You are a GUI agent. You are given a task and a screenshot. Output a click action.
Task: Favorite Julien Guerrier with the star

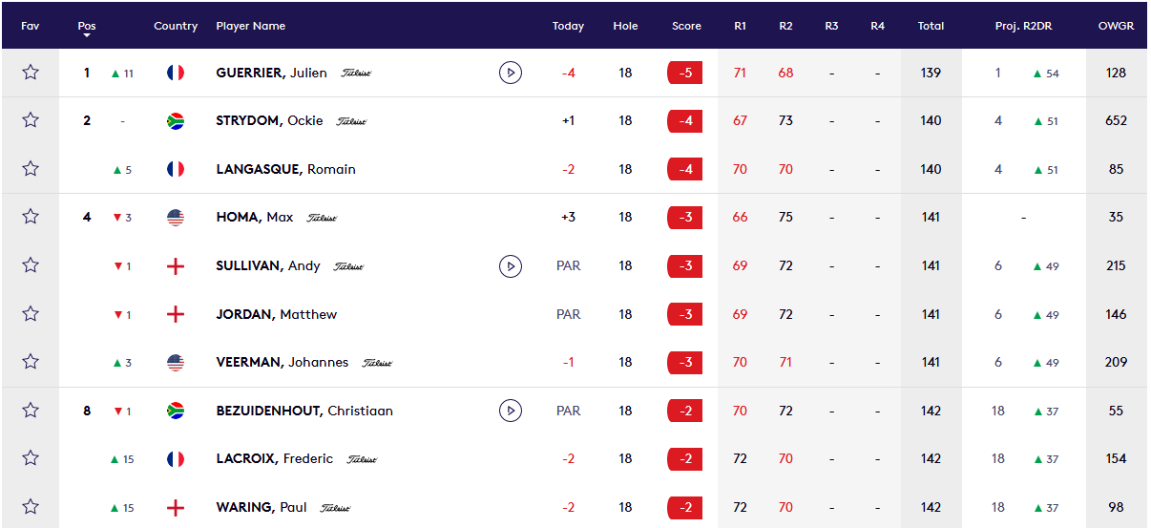pyautogui.click(x=31, y=73)
